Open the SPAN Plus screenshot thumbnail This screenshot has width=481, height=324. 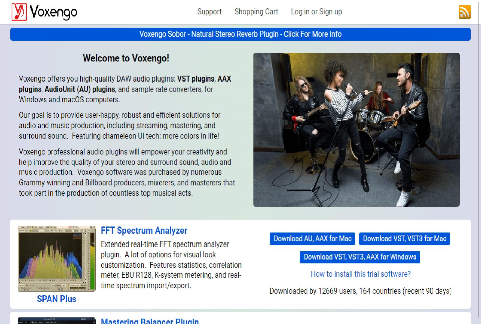(x=57, y=259)
